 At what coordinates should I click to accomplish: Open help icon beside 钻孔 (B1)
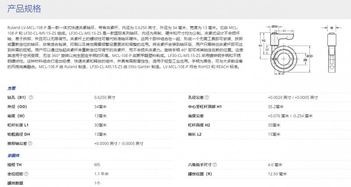click(x=31, y=97)
